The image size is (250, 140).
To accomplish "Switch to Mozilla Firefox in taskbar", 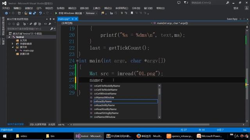I will point(149,136).
